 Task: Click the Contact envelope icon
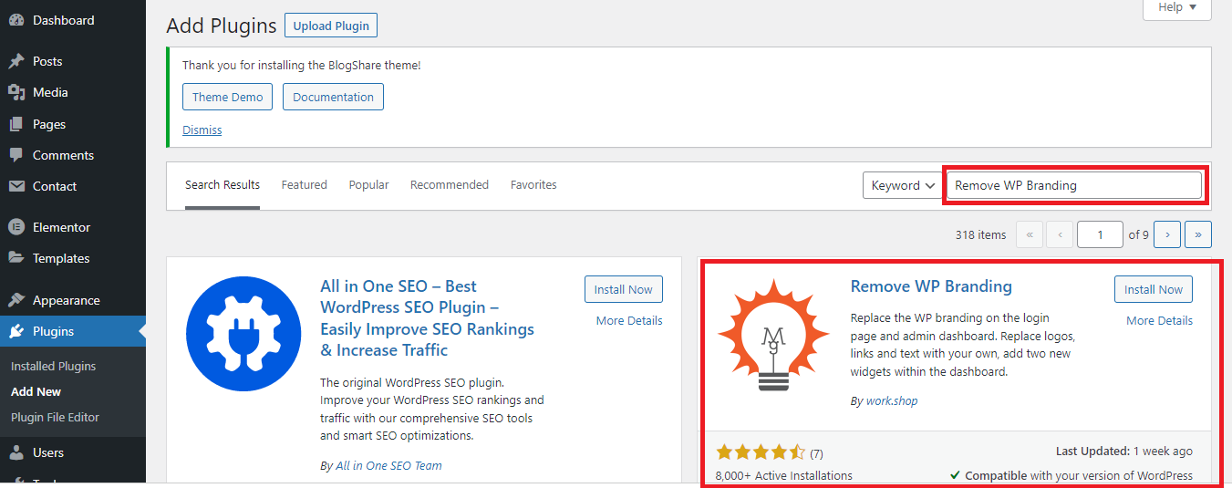(16, 186)
